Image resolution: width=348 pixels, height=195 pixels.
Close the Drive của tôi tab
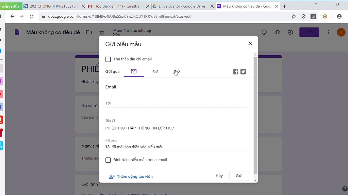point(212,6)
